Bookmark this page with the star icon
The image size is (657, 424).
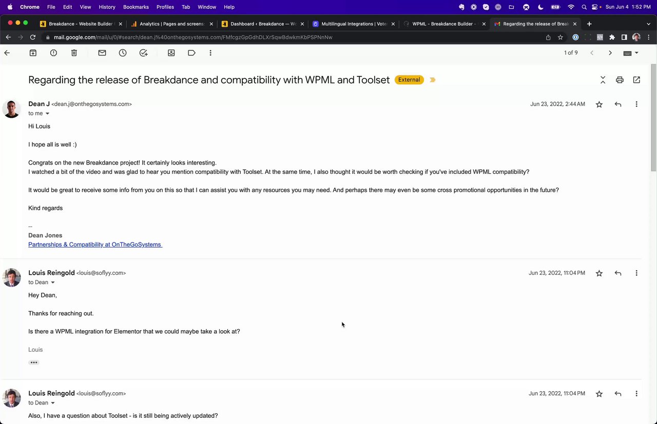561,37
